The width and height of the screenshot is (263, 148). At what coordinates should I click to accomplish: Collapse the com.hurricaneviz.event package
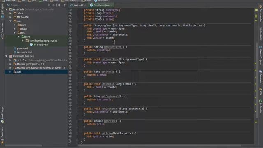23,41
